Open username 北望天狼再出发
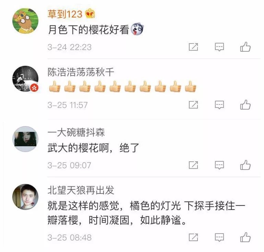Viewport: 264px width, 252px height. tap(81, 190)
